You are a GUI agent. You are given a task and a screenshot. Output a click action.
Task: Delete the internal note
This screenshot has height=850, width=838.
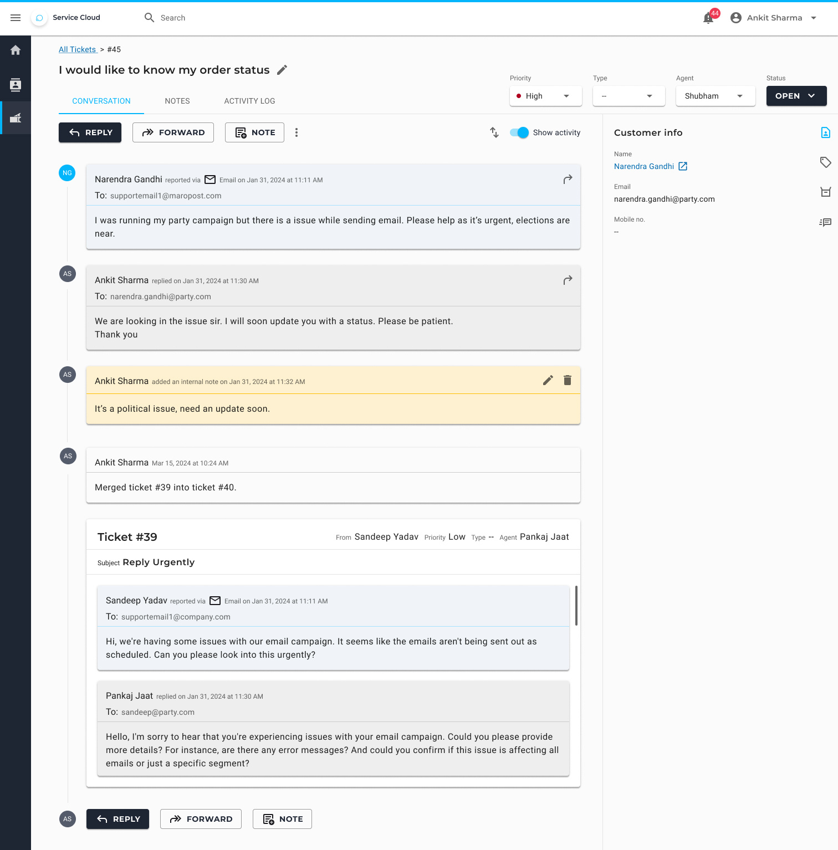568,380
